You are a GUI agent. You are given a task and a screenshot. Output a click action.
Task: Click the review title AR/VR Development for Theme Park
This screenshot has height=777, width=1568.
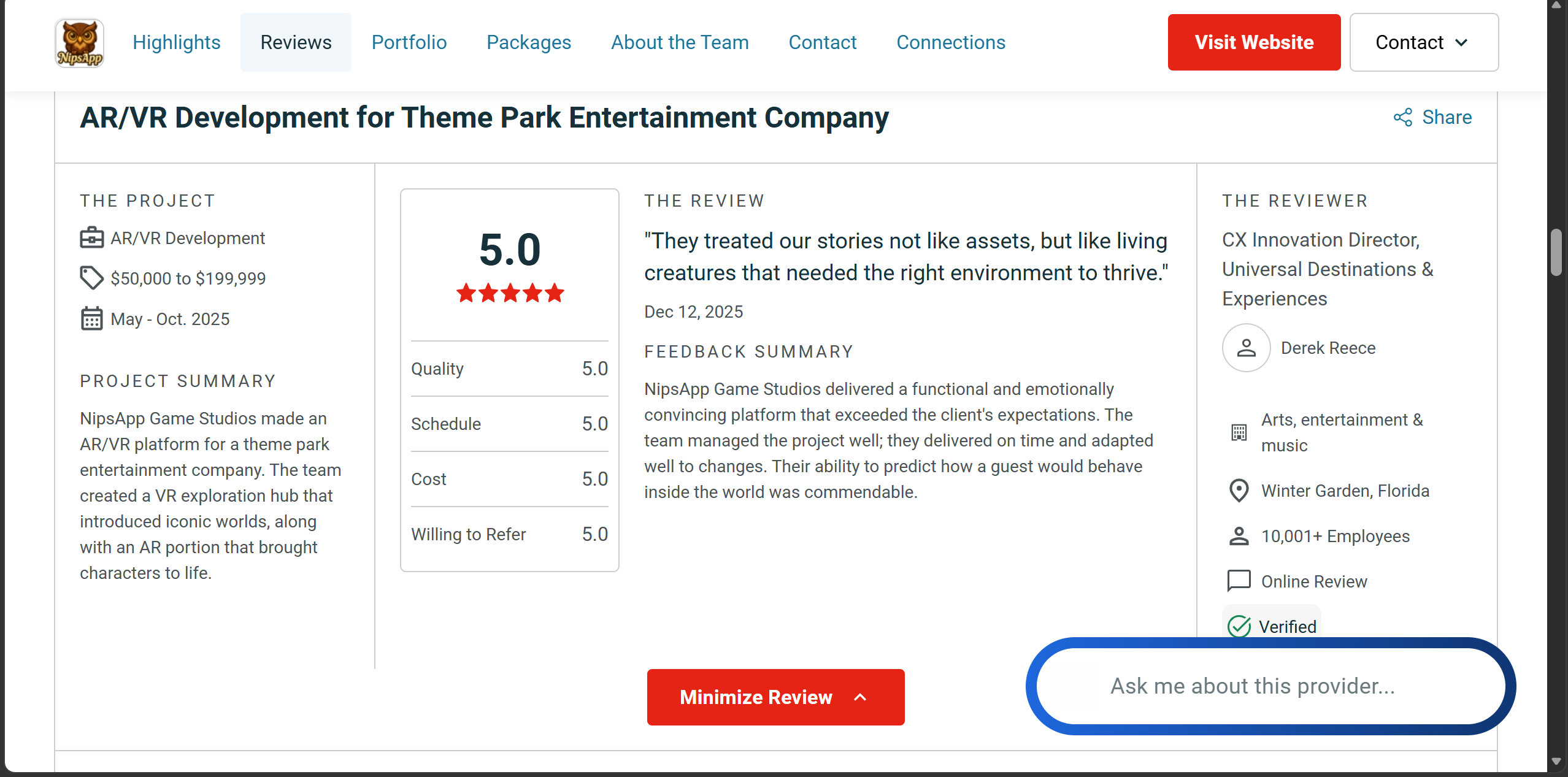point(484,118)
